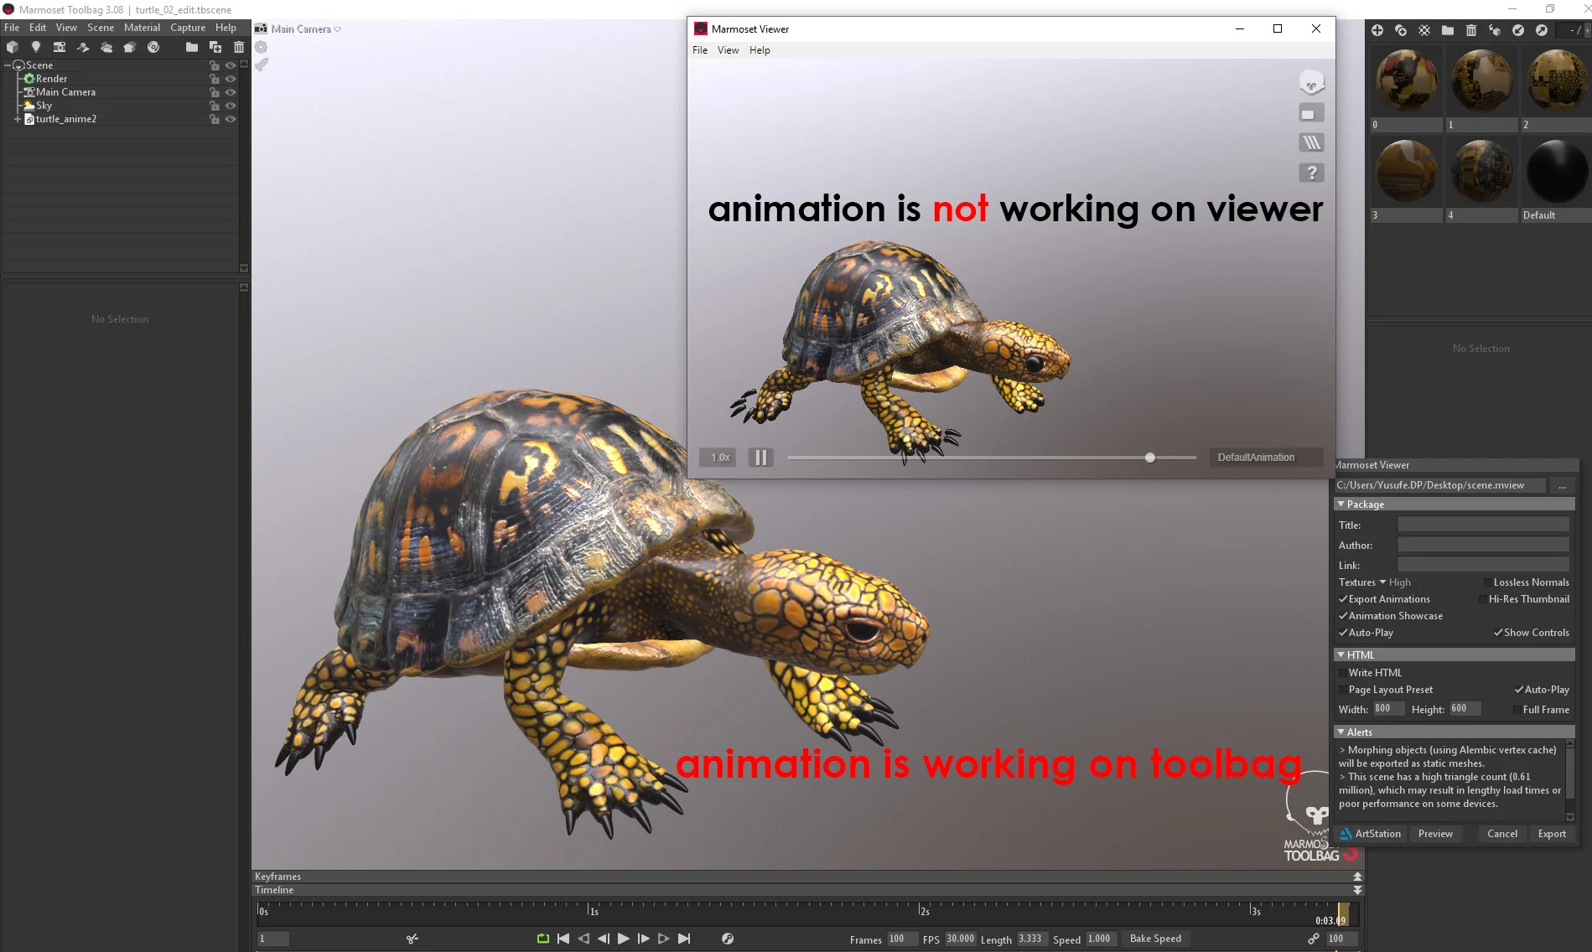Click the ArtStation upload button
This screenshot has height=952, width=1592.
1371,834
